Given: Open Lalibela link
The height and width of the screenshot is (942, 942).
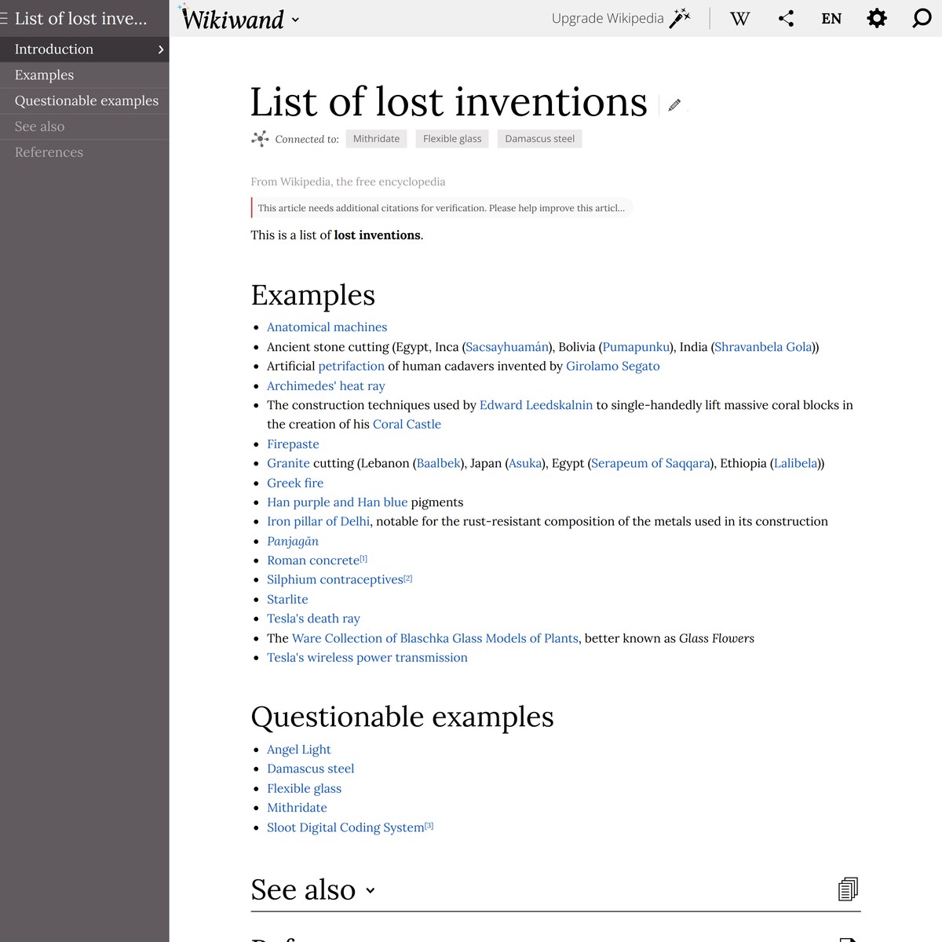Looking at the screenshot, I should click(x=795, y=464).
